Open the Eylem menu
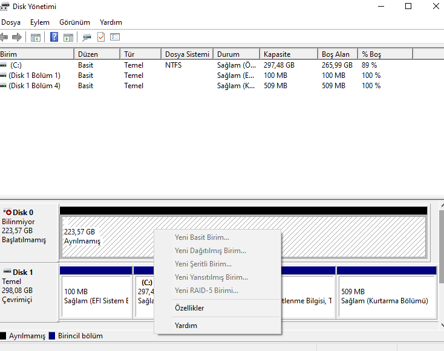 [40, 22]
